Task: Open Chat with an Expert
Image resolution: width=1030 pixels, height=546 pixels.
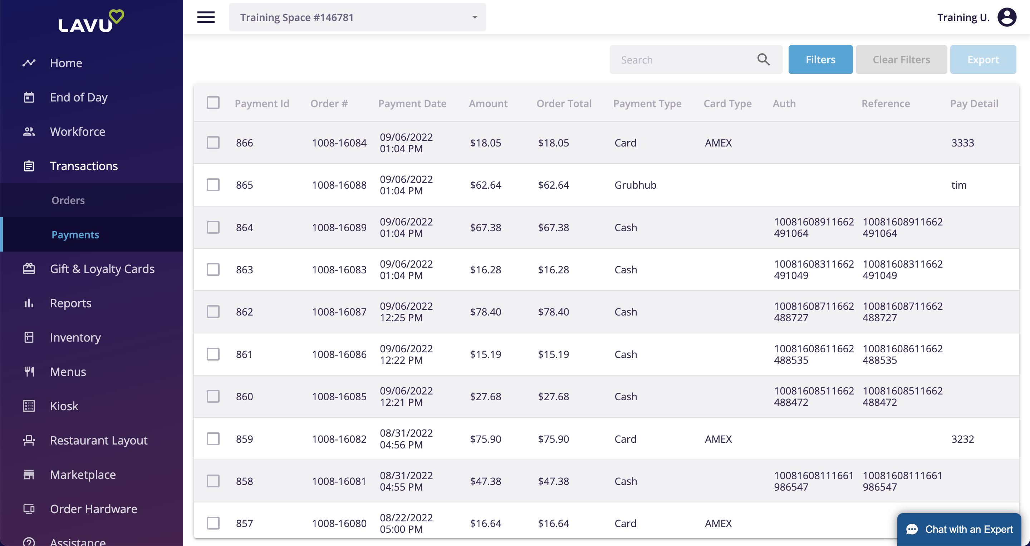Action: coord(960,529)
